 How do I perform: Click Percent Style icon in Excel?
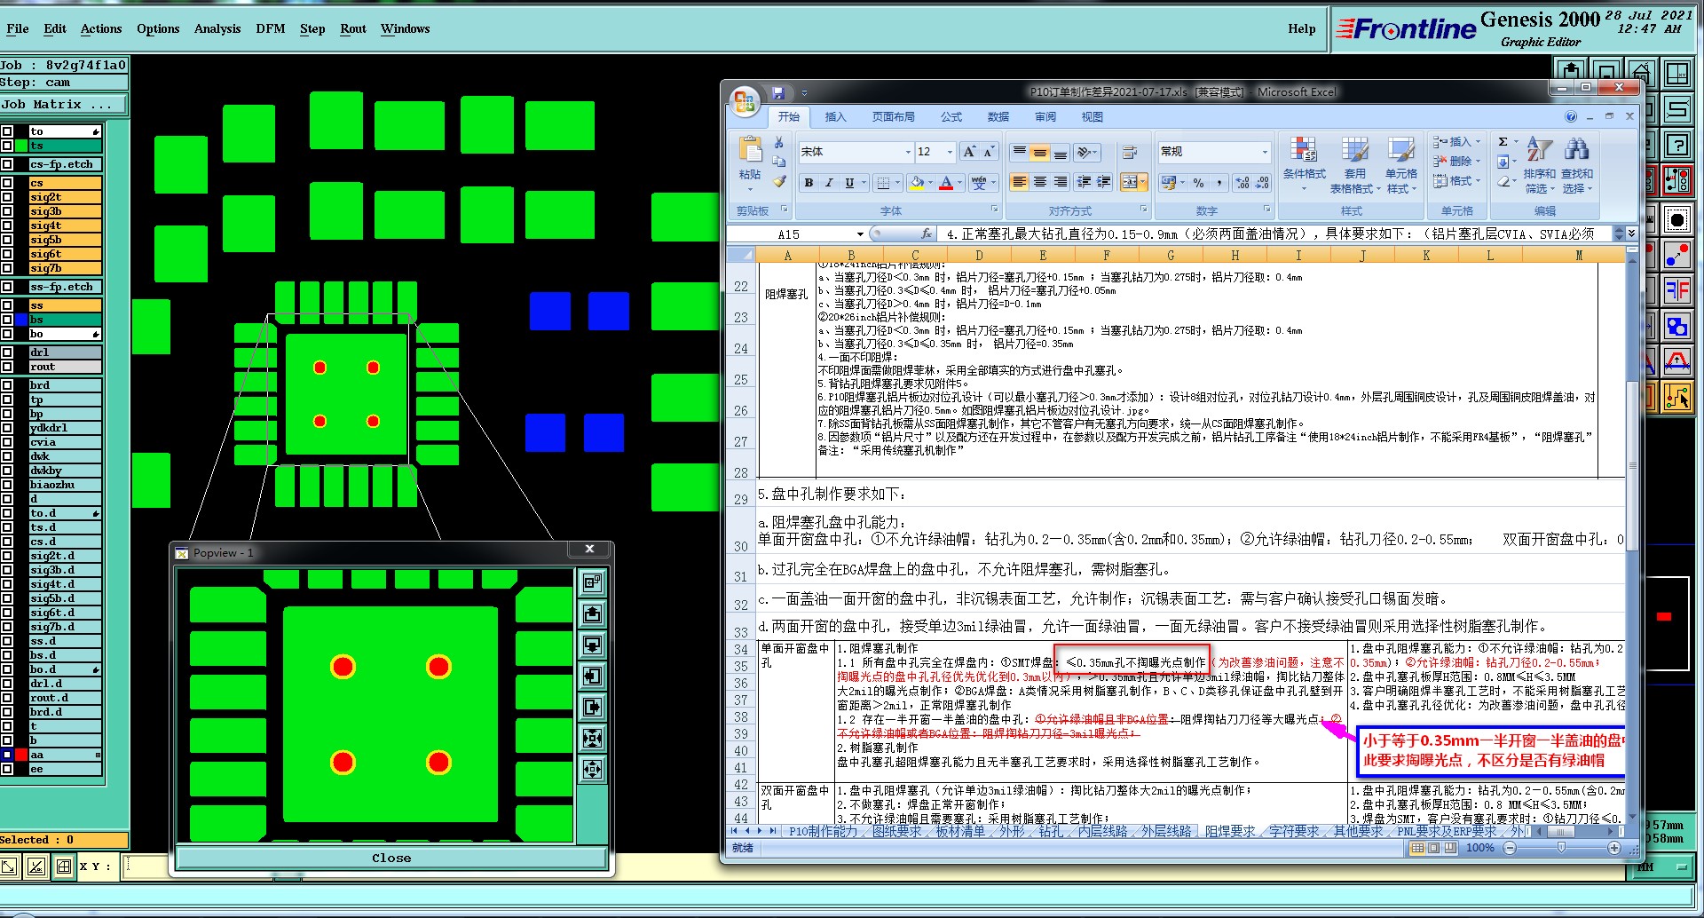tap(1199, 183)
